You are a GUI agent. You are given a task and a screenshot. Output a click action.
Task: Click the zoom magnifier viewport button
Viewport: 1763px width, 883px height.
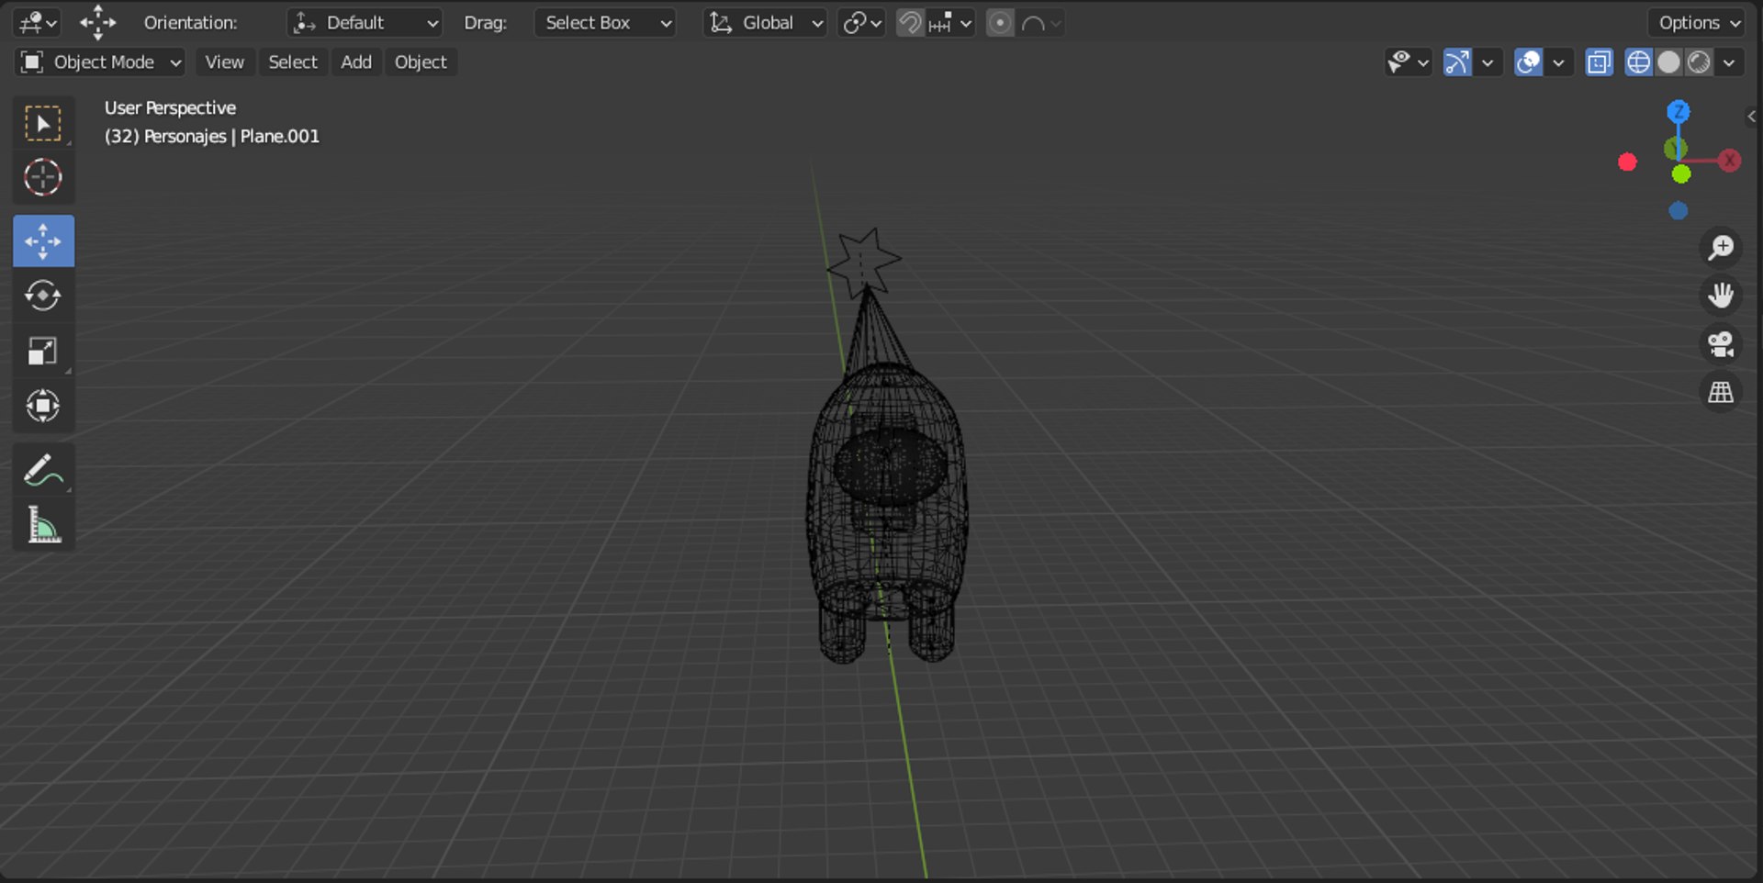click(1721, 248)
